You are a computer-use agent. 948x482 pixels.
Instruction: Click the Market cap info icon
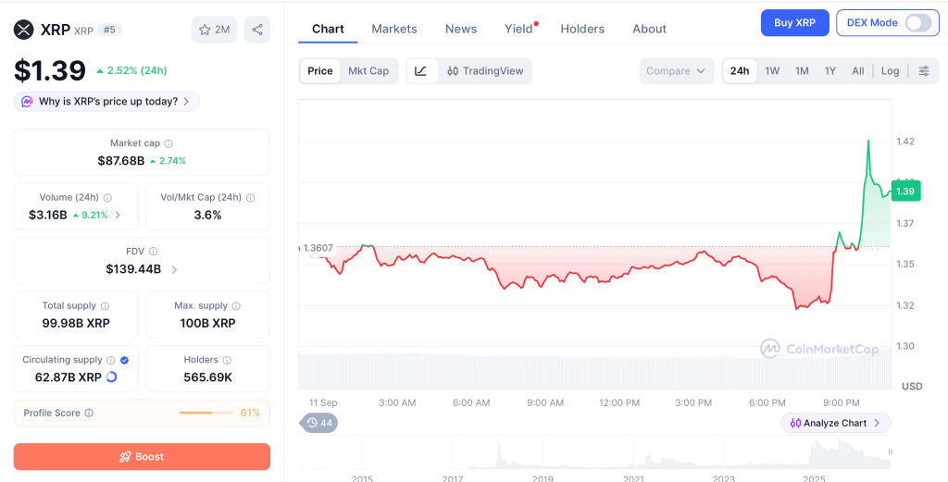[168, 143]
